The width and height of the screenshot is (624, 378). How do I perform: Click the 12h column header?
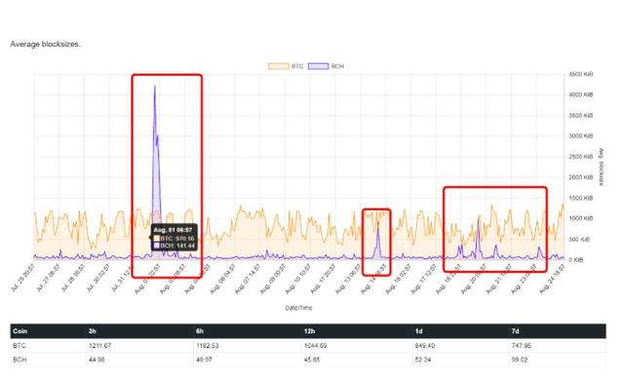pos(309,331)
